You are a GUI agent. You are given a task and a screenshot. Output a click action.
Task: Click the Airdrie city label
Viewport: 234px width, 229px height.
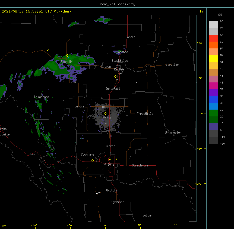(x=110, y=146)
